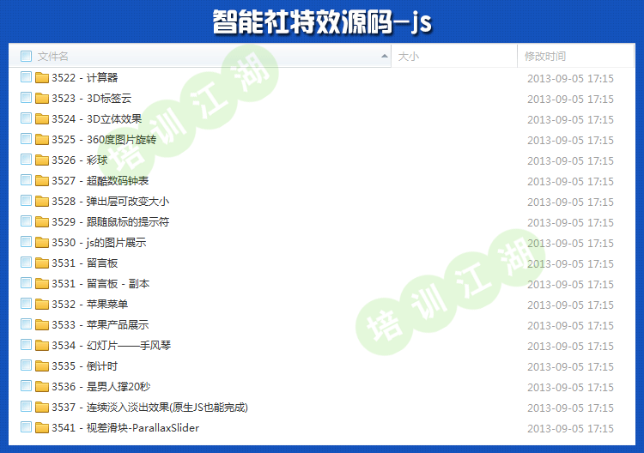The height and width of the screenshot is (453, 644).
Task: Check the box for 3537 - 连续淡入淡出效果
Action: 26,406
